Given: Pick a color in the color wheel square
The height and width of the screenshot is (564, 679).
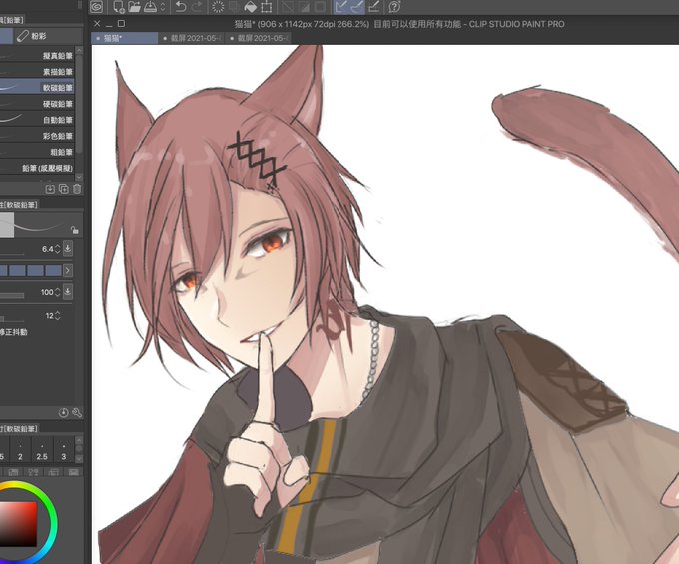Looking at the screenshot, I should coord(18,524).
